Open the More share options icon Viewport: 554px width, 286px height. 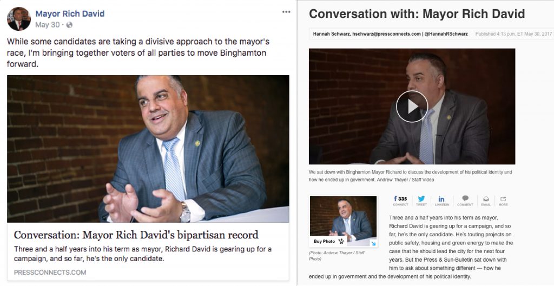[503, 201]
